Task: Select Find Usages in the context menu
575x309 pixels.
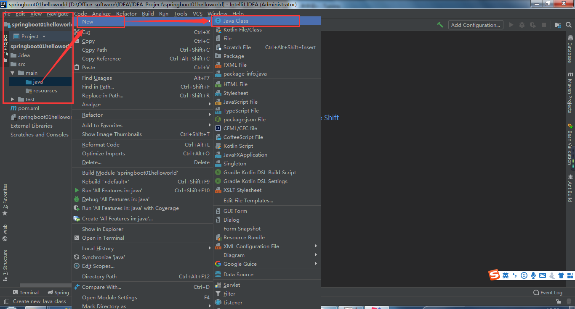Action: pos(142,78)
